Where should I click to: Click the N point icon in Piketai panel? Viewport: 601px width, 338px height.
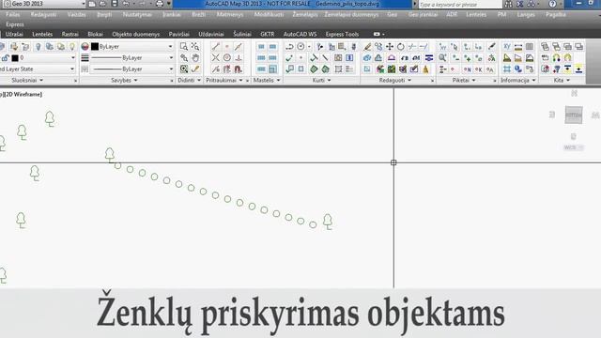[468, 69]
